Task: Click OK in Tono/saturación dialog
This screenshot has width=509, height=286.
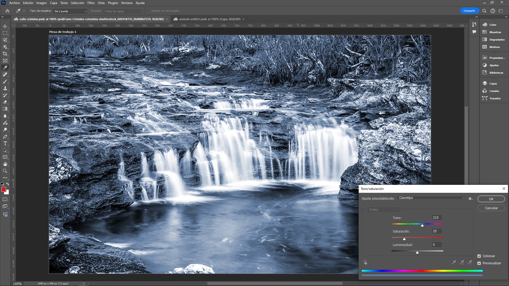Action: [x=491, y=199]
